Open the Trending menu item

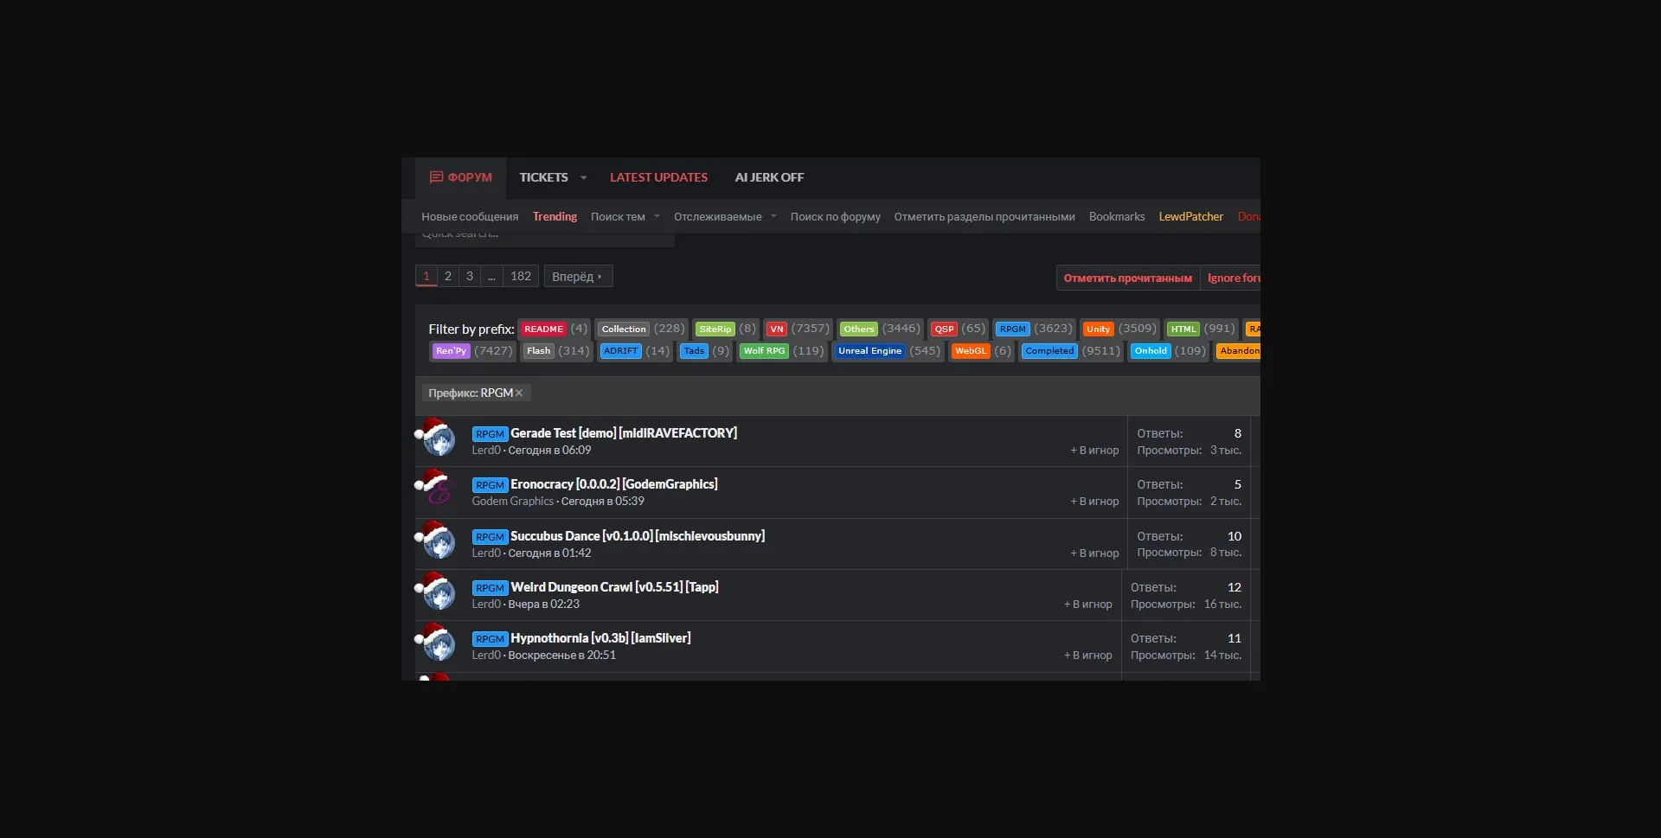point(555,217)
